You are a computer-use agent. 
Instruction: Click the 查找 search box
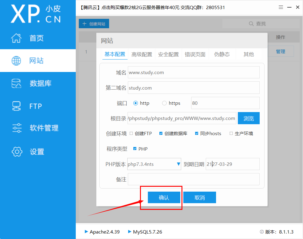coord(261,24)
